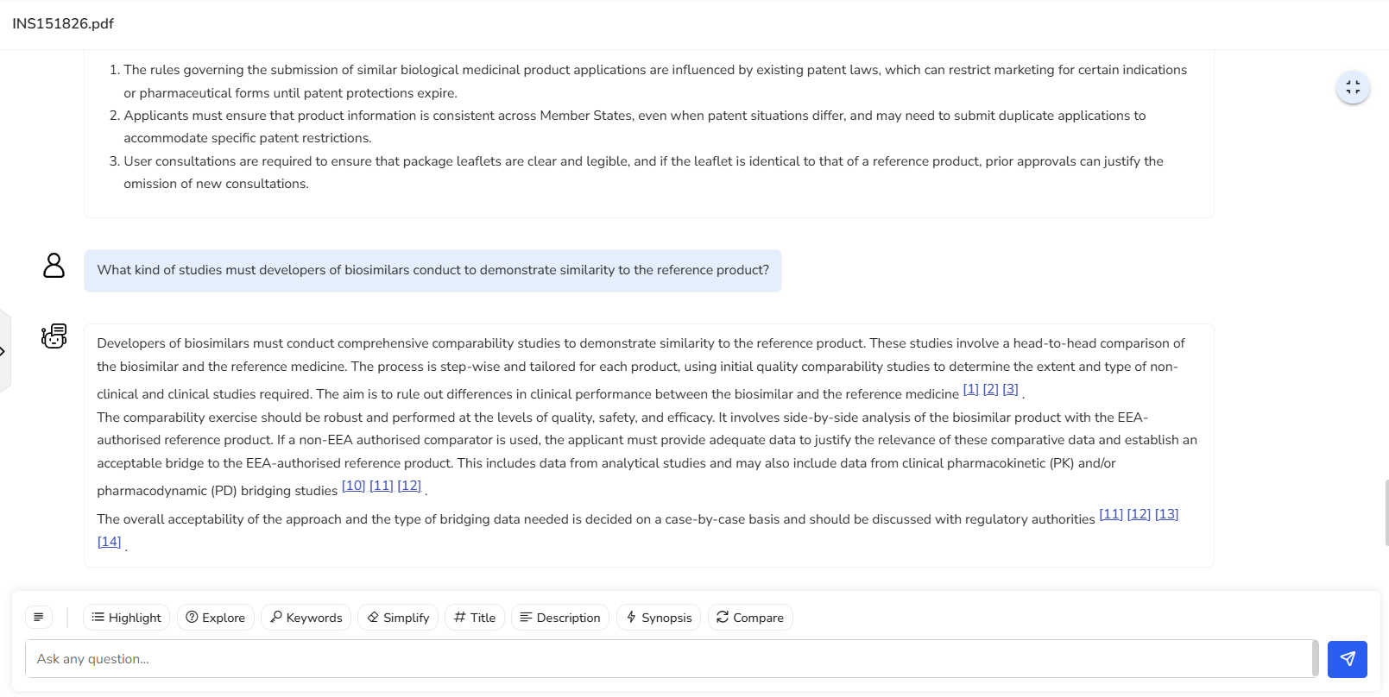Expand the collapsed left sidebar arrow
The image size is (1389, 697).
click(x=3, y=351)
